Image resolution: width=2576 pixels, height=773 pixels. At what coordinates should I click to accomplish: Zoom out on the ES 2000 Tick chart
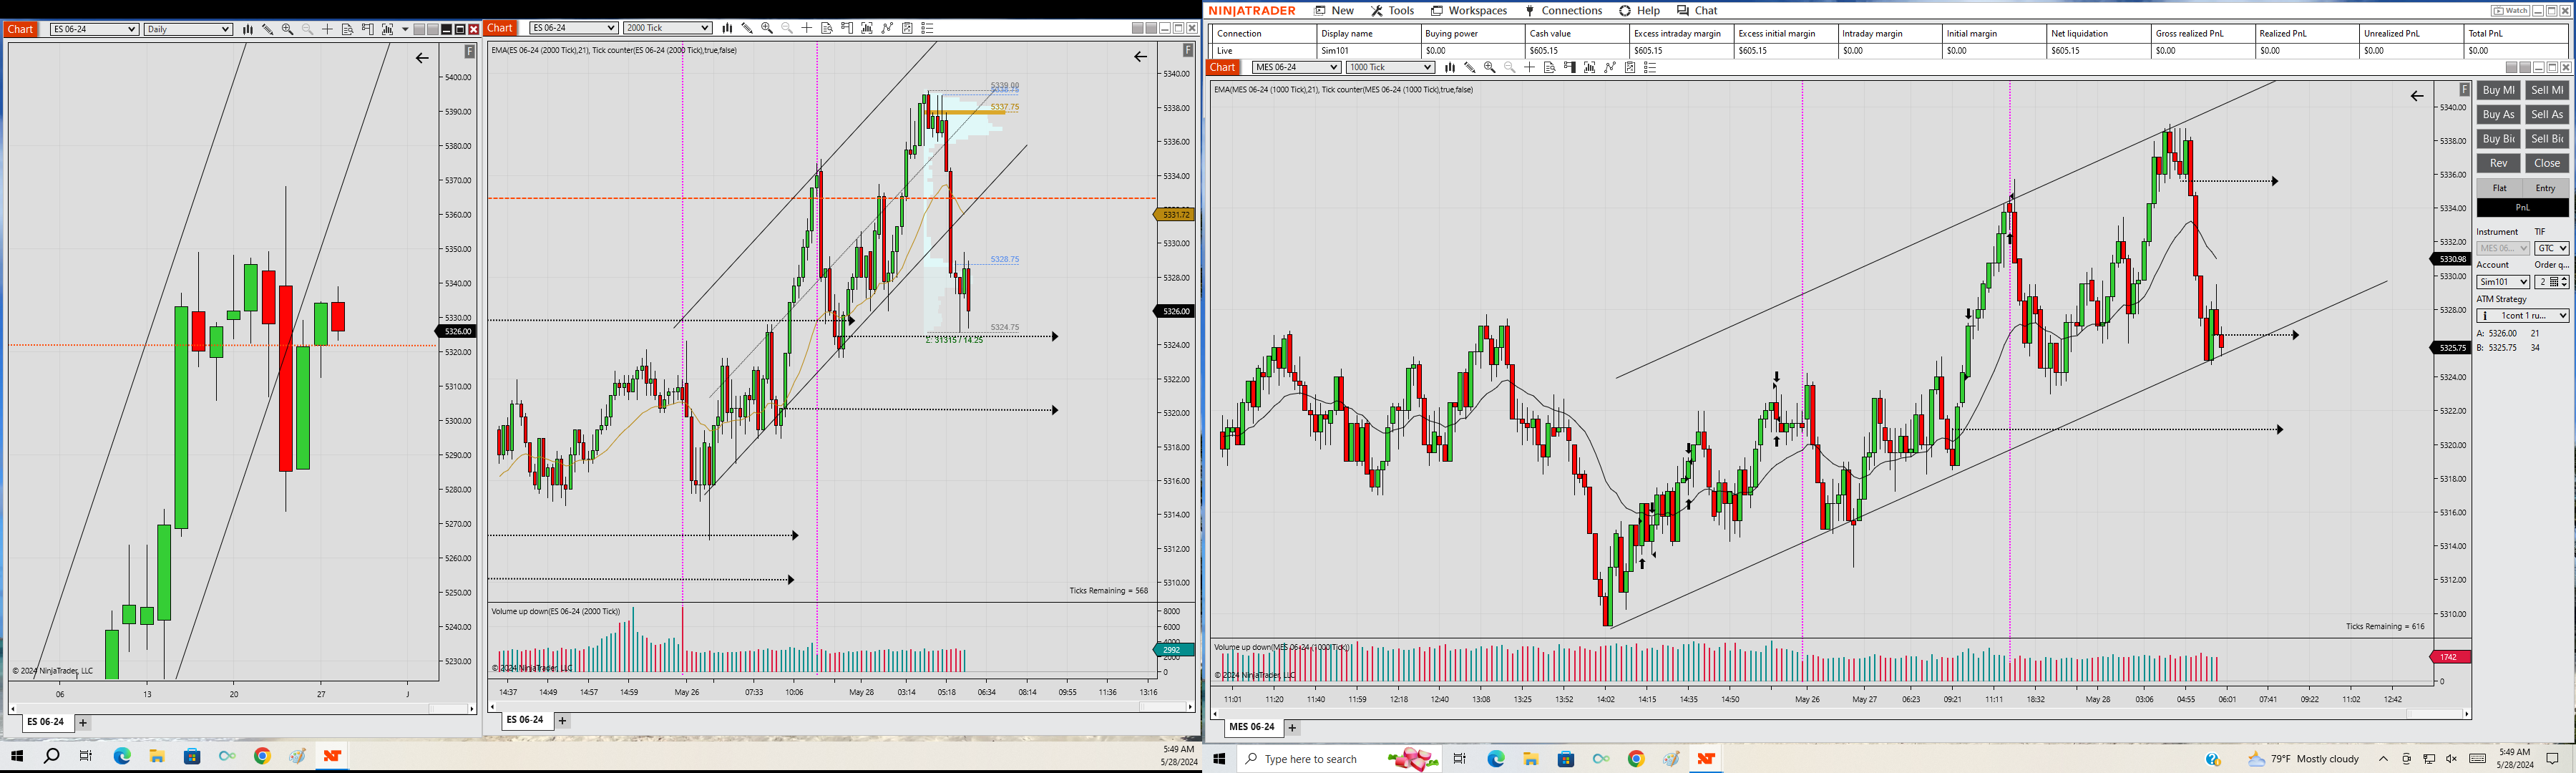(x=787, y=28)
